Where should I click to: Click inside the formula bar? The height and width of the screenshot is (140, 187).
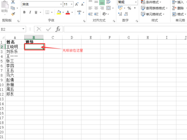(x=125, y=29)
